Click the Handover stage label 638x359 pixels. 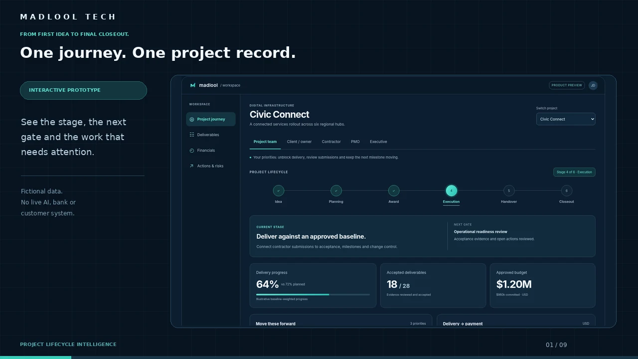509,202
